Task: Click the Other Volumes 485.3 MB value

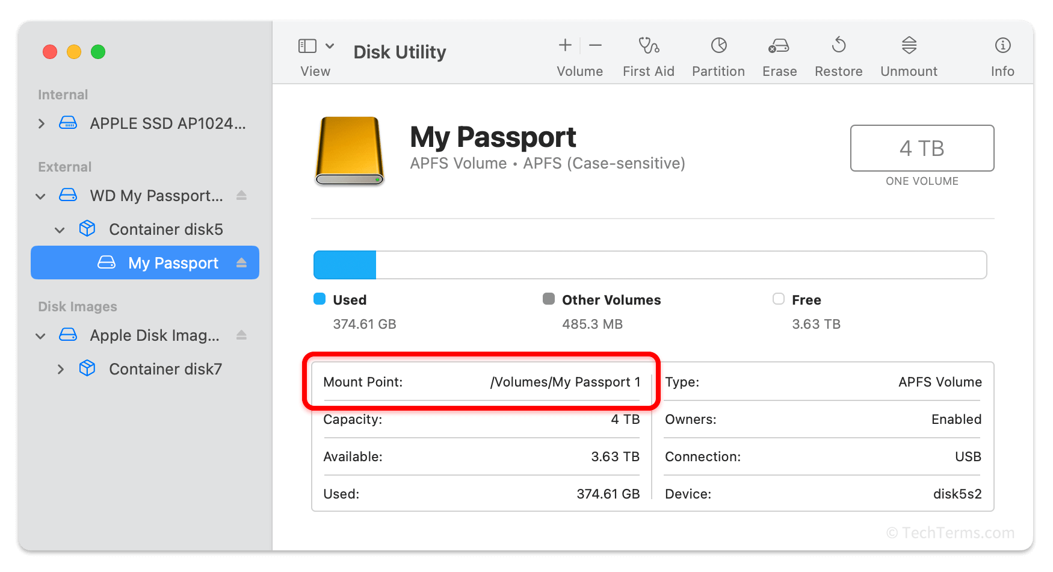Action: 592,324
